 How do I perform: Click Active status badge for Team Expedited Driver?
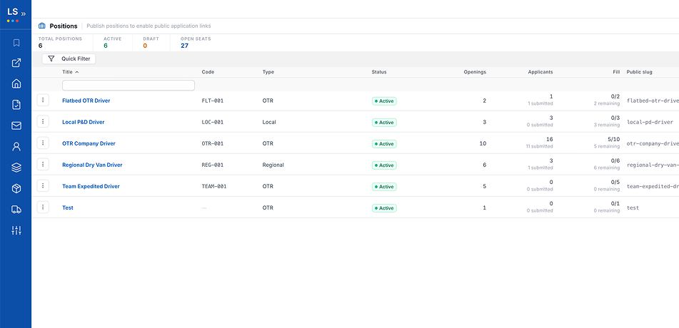tap(384, 187)
